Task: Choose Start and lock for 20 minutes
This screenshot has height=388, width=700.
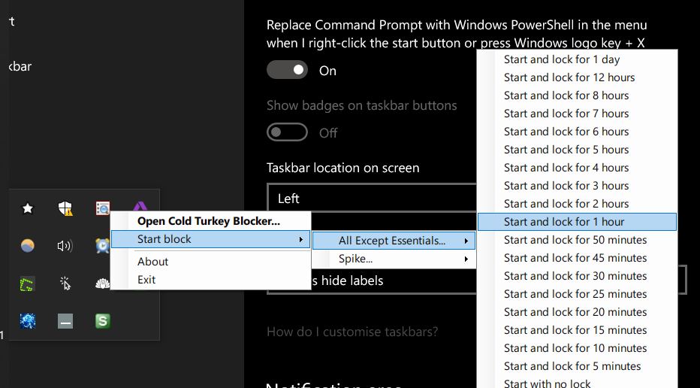Action: (x=578, y=312)
